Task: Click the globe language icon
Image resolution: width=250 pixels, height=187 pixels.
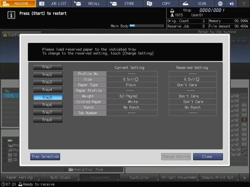Action: (220, 3)
